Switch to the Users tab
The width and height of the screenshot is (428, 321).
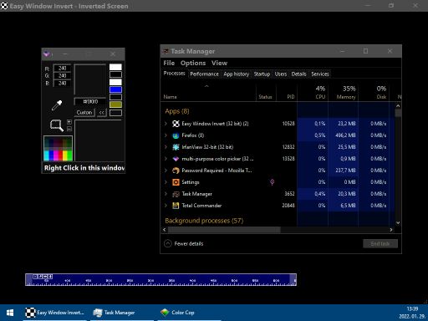click(x=281, y=74)
